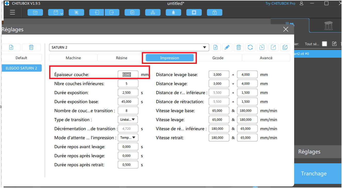The image size is (342, 188).
Task: Click the dig hole toolbar icon
Action: 194,12
